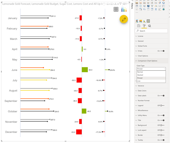Image resolution: width=170 pixels, height=143 pixels.
Task: Select the Python visual icon
Action: pos(145,9)
